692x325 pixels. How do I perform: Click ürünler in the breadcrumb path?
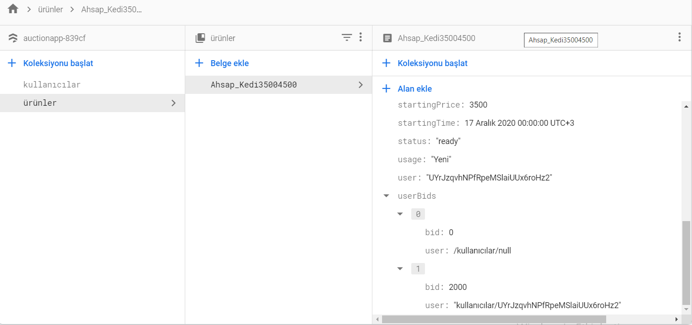coord(50,10)
